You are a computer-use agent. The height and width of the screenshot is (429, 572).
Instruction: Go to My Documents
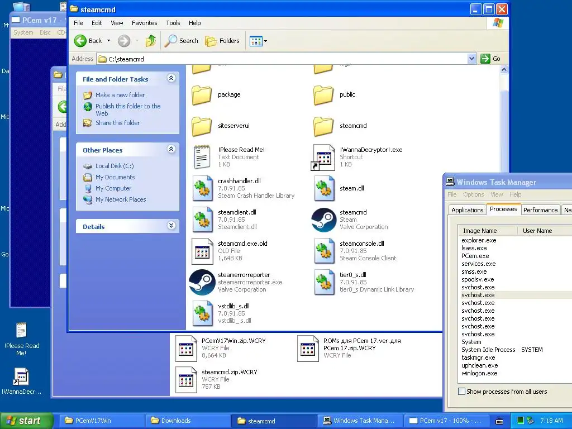(x=115, y=177)
